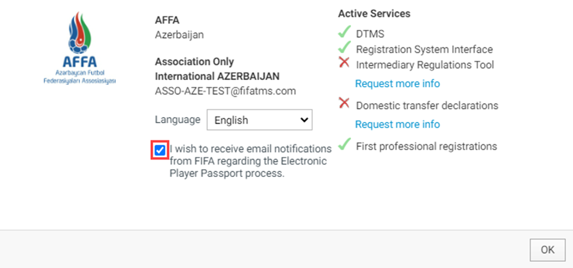Click the red X beside Domestic transfer declarations

(x=344, y=104)
